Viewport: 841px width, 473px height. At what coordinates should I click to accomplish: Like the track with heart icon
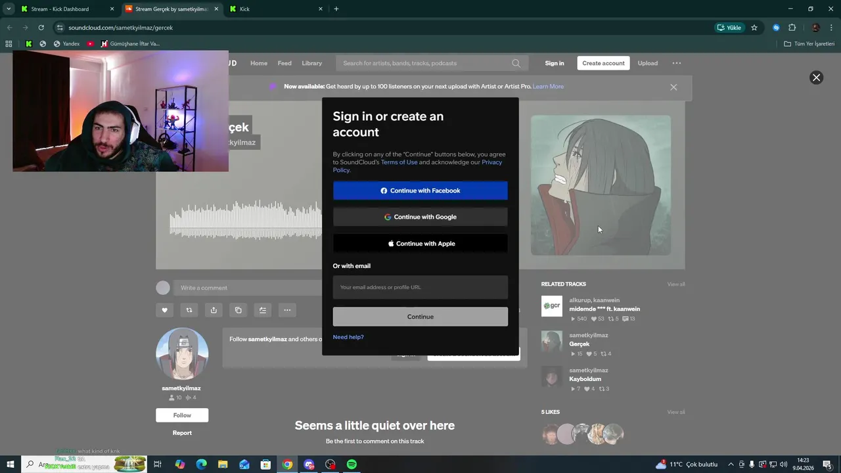coord(164,310)
